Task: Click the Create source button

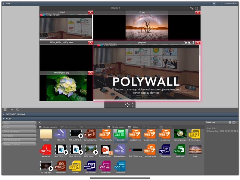Action: pos(116,127)
